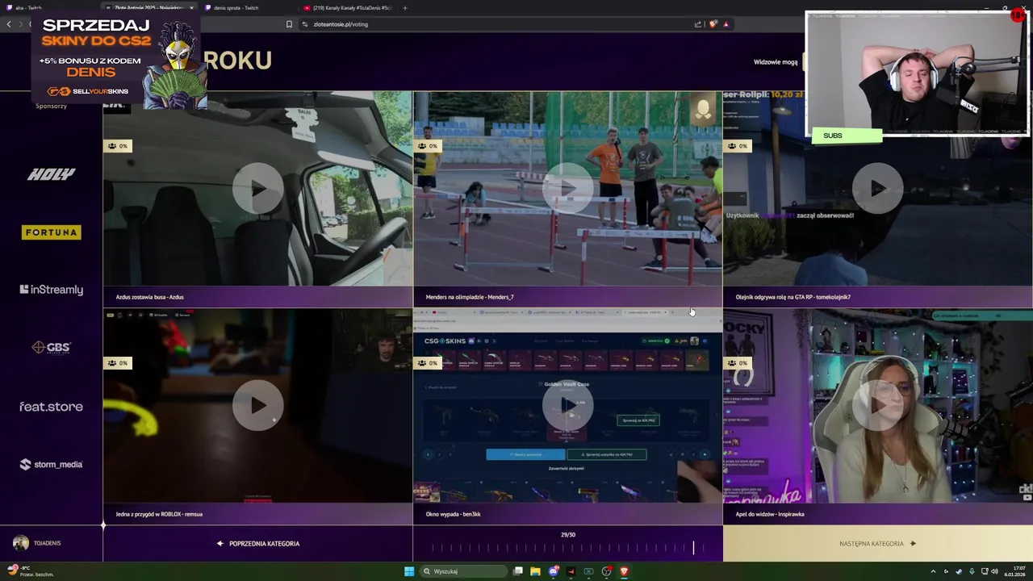Image resolution: width=1033 pixels, height=581 pixels.
Task: Open the GBS sponsor logo
Action: 51,348
